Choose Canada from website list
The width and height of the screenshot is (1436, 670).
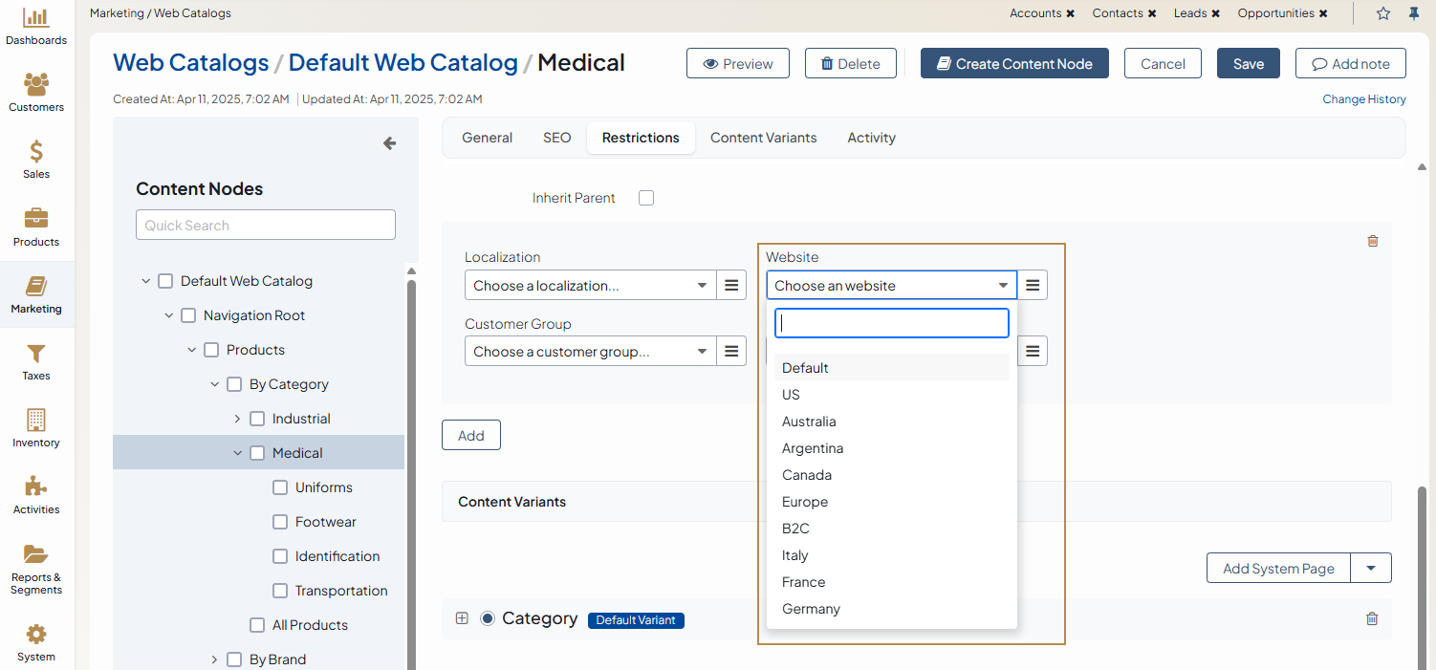coord(807,475)
